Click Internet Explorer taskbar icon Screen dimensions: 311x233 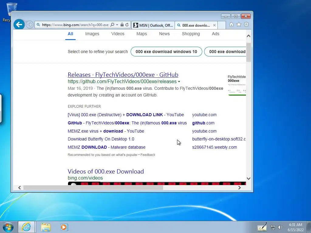point(27,227)
